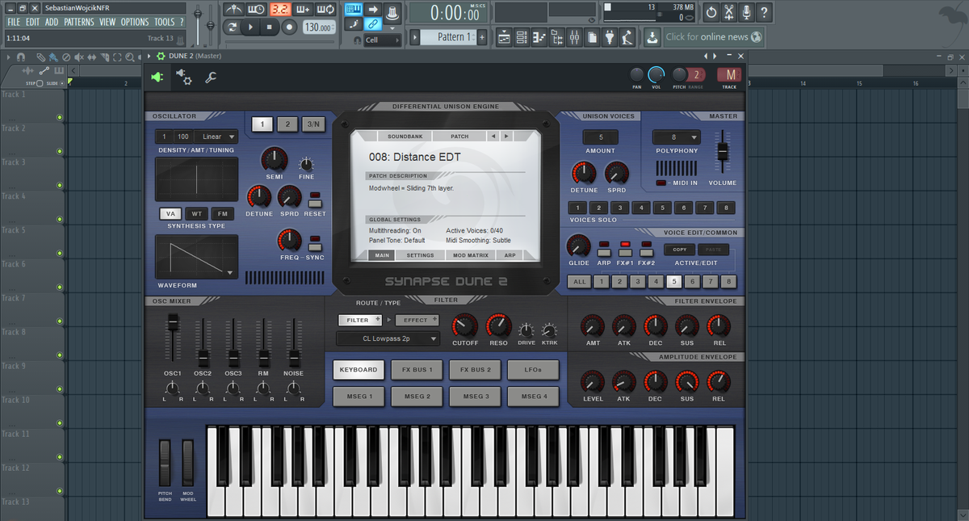Toggle the 3-2 countdown before recording

pos(280,10)
